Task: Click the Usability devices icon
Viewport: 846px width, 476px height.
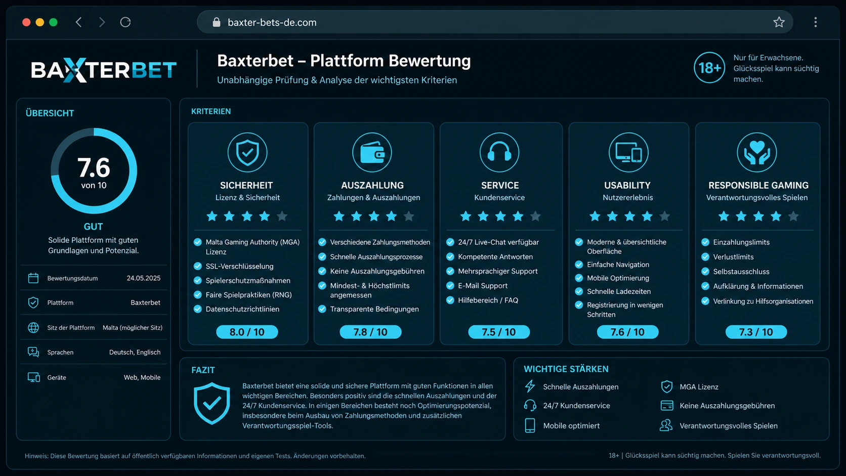Action: click(628, 152)
